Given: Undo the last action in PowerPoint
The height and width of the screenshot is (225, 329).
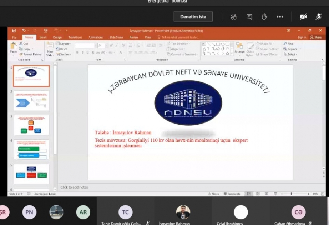Looking at the screenshot, I should click(x=24, y=30).
